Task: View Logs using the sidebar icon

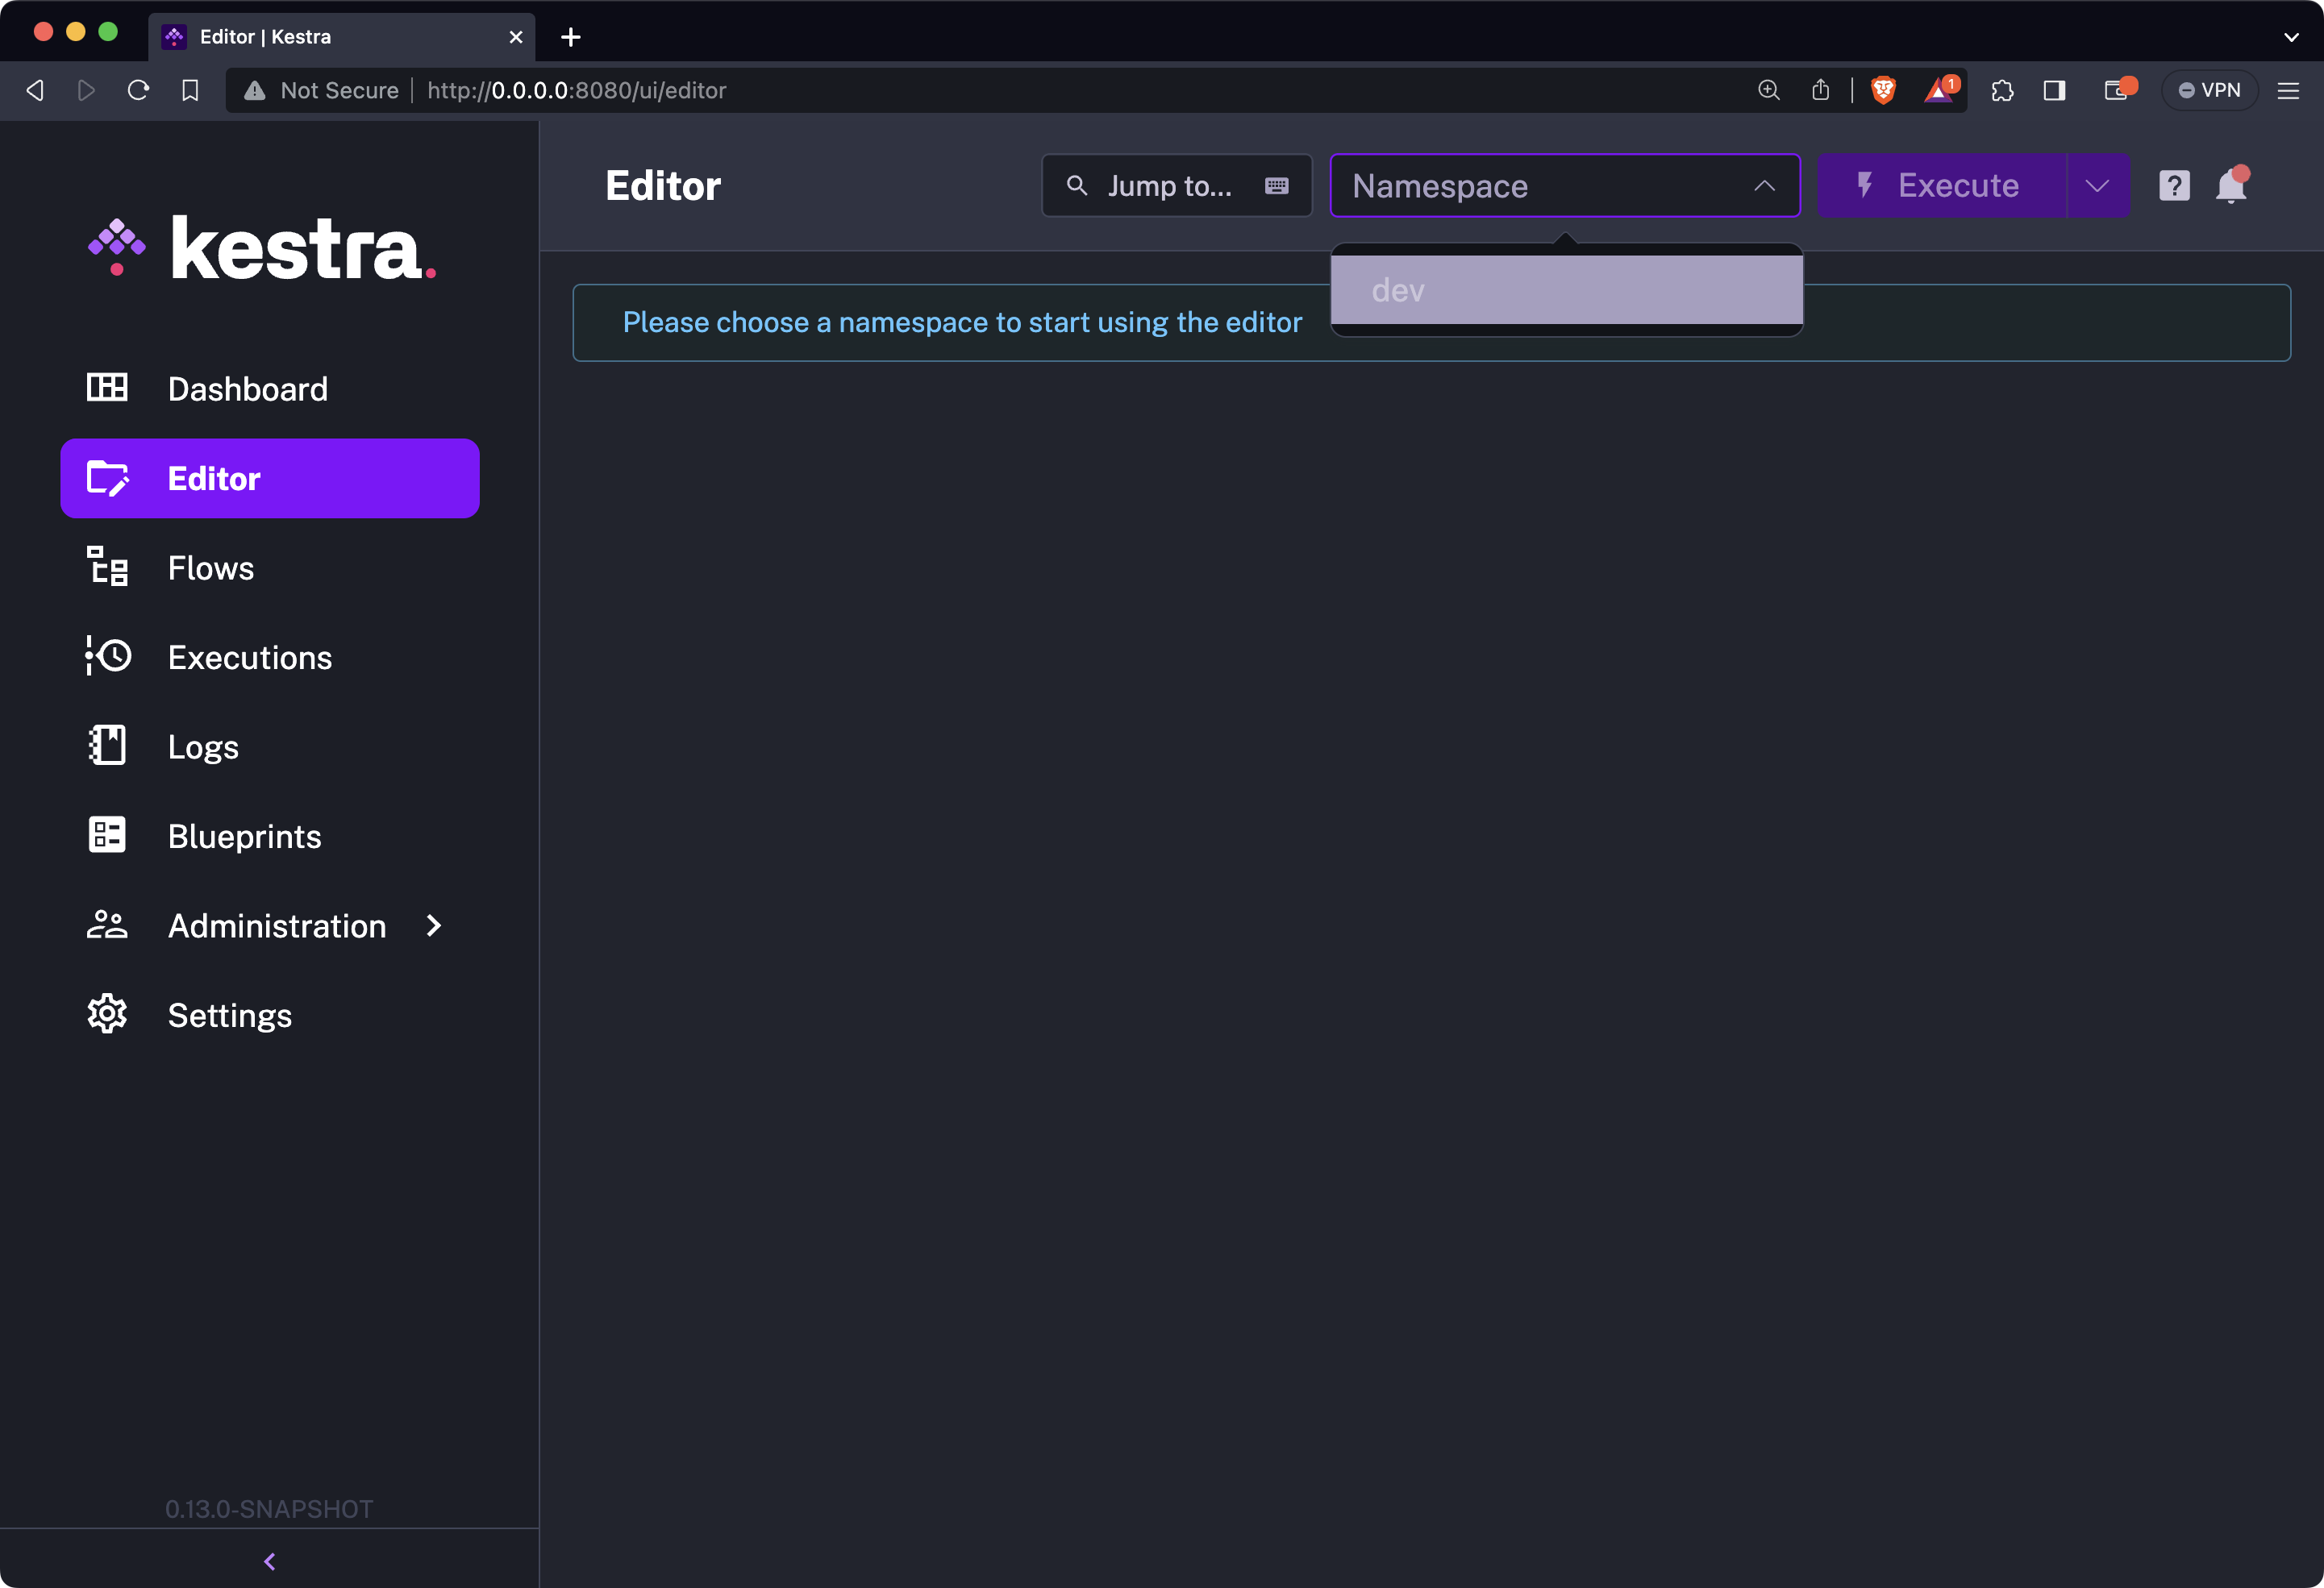Action: pyautogui.click(x=106, y=746)
